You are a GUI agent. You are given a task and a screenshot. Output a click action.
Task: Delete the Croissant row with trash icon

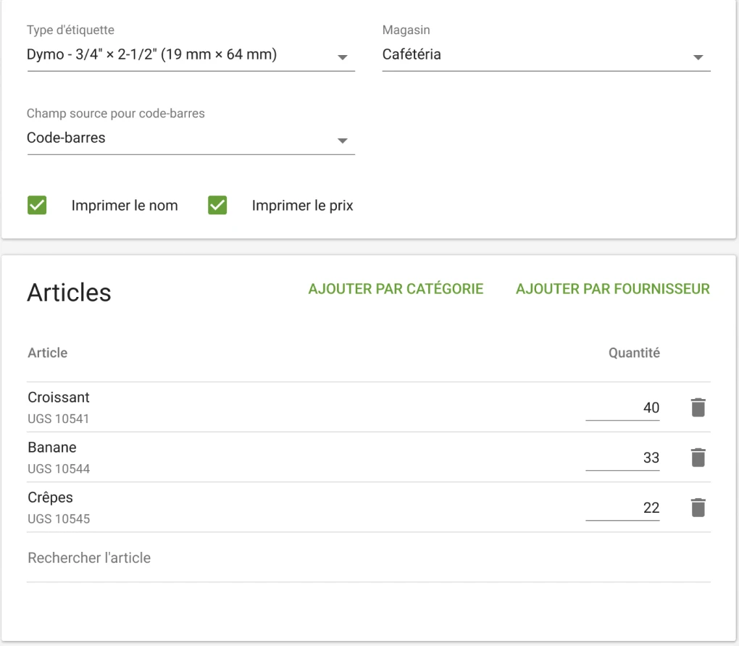(697, 408)
